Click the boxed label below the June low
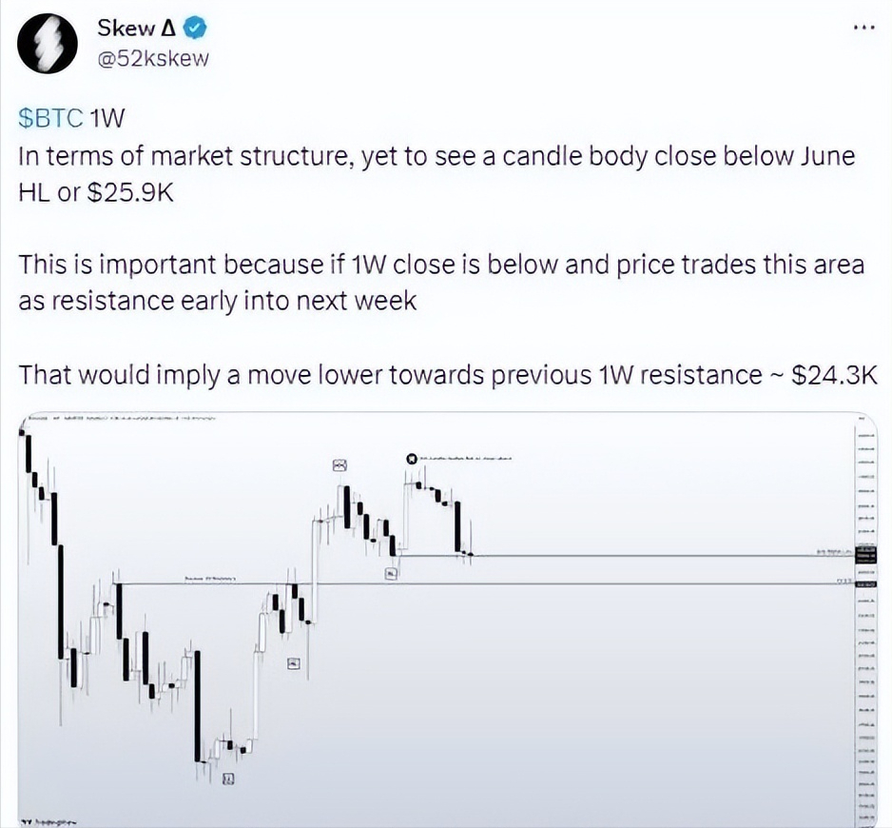 pyautogui.click(x=391, y=573)
